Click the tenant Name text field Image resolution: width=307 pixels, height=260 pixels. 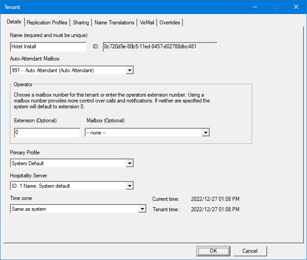[x=48, y=46]
